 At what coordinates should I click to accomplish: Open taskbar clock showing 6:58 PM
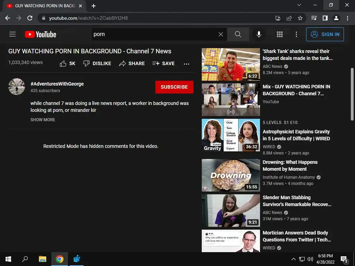(325, 259)
